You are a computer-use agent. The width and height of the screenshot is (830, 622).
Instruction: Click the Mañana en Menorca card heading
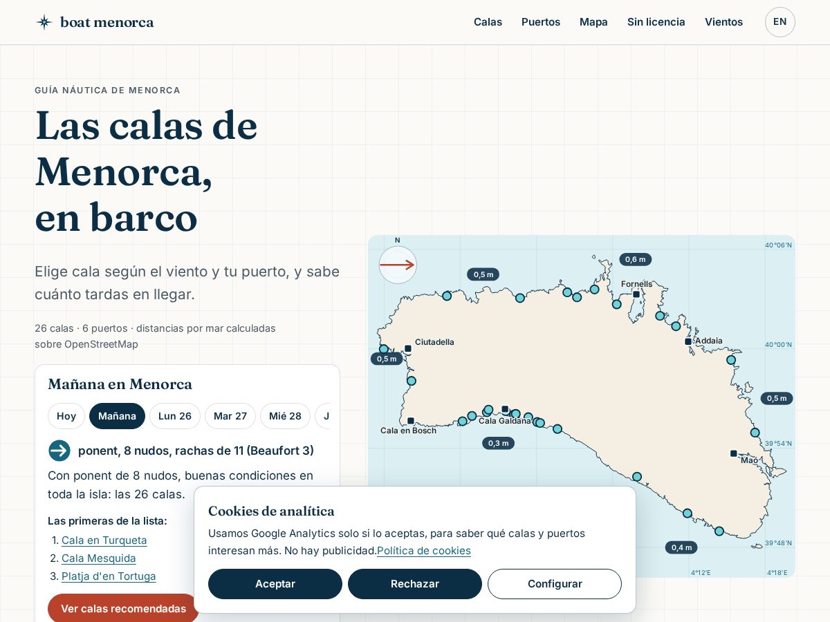tap(120, 384)
